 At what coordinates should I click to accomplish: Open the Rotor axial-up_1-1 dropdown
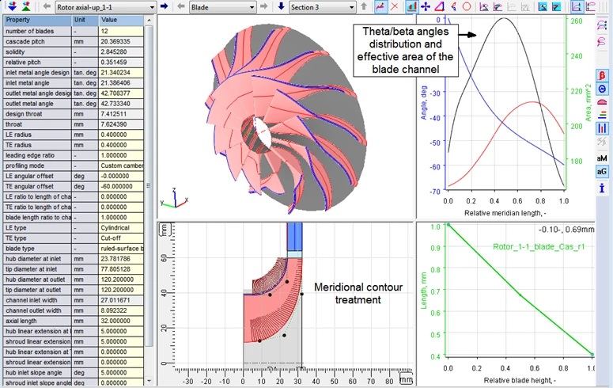tap(105, 6)
